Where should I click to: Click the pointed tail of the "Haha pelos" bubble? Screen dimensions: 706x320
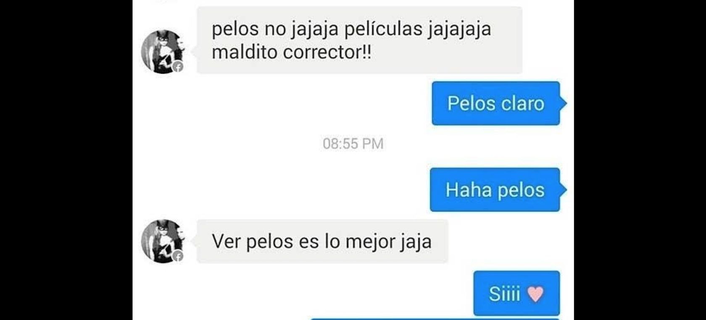pyautogui.click(x=563, y=190)
